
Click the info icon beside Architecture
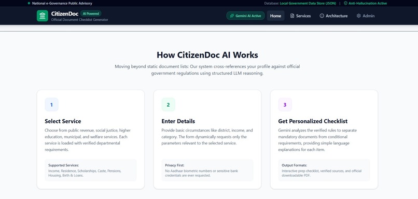pos(322,16)
